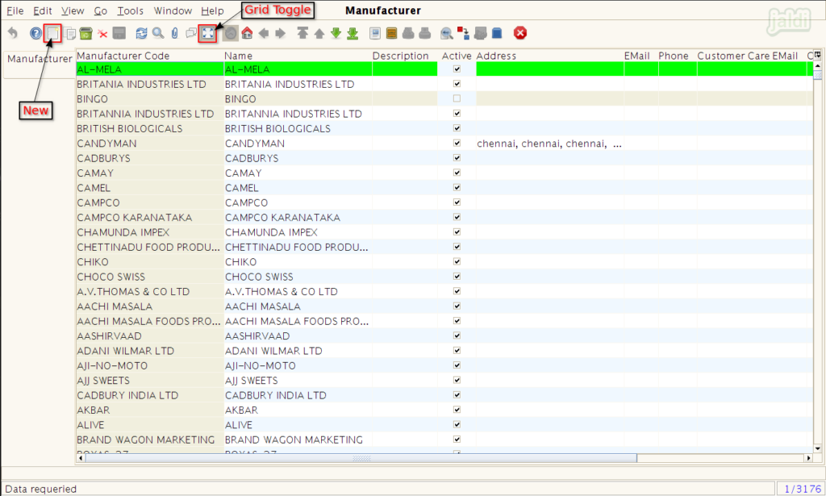826x496 pixels.
Task: Open the Chat bubbles icon
Action: click(x=191, y=33)
